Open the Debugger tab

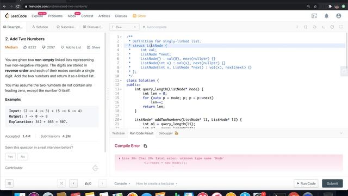(x=168, y=133)
